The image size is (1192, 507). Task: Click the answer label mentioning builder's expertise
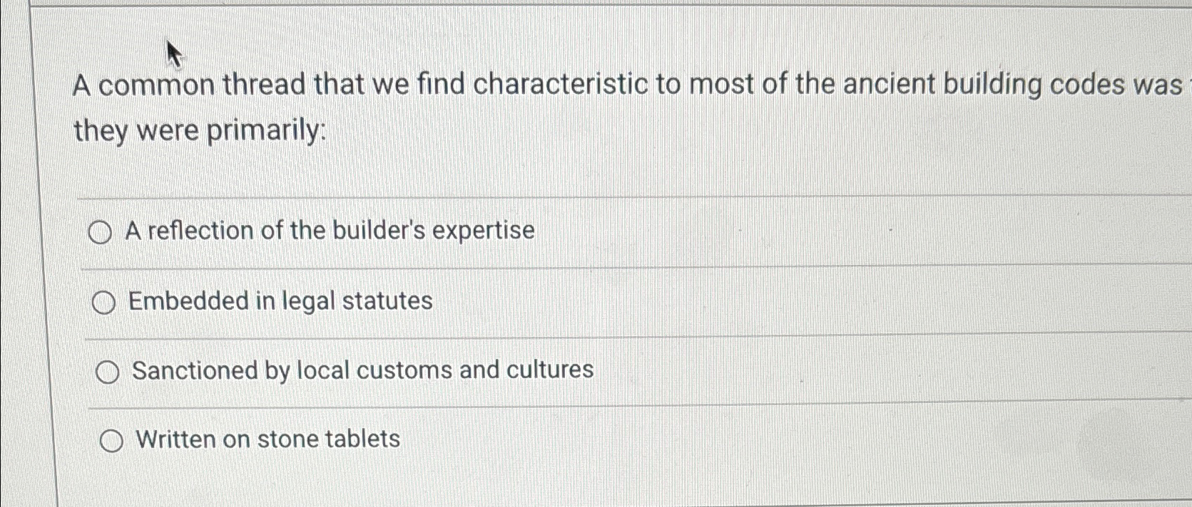330,230
